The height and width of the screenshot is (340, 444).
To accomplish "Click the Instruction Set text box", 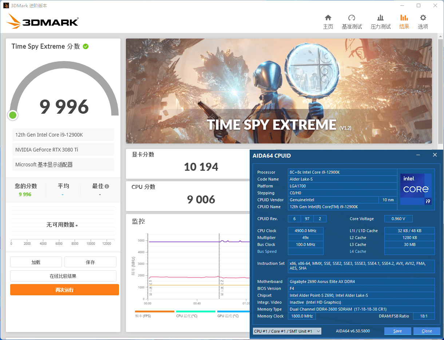I will pos(361,266).
